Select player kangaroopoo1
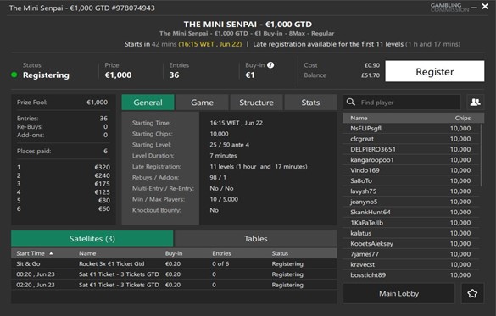This screenshot has height=316, width=496. (411, 159)
